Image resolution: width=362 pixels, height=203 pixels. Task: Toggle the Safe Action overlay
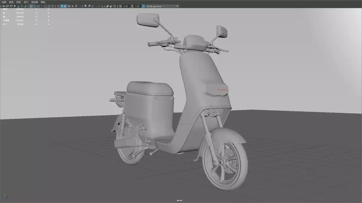pyautogui.click(x=49, y=6)
